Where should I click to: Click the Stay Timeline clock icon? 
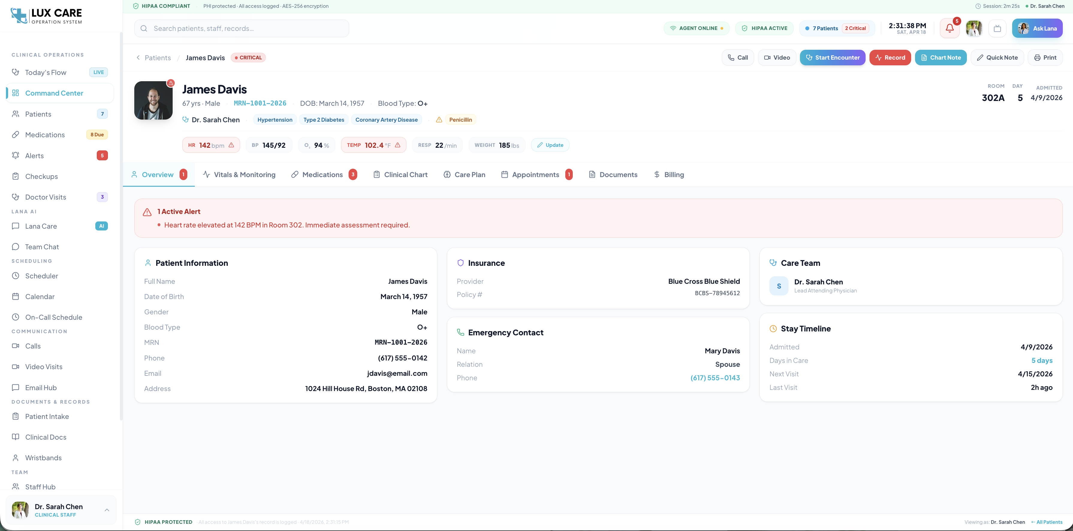773,329
